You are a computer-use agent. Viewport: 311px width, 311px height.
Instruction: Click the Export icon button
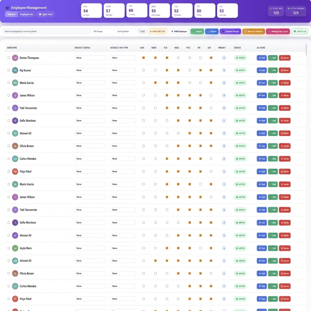click(x=212, y=31)
